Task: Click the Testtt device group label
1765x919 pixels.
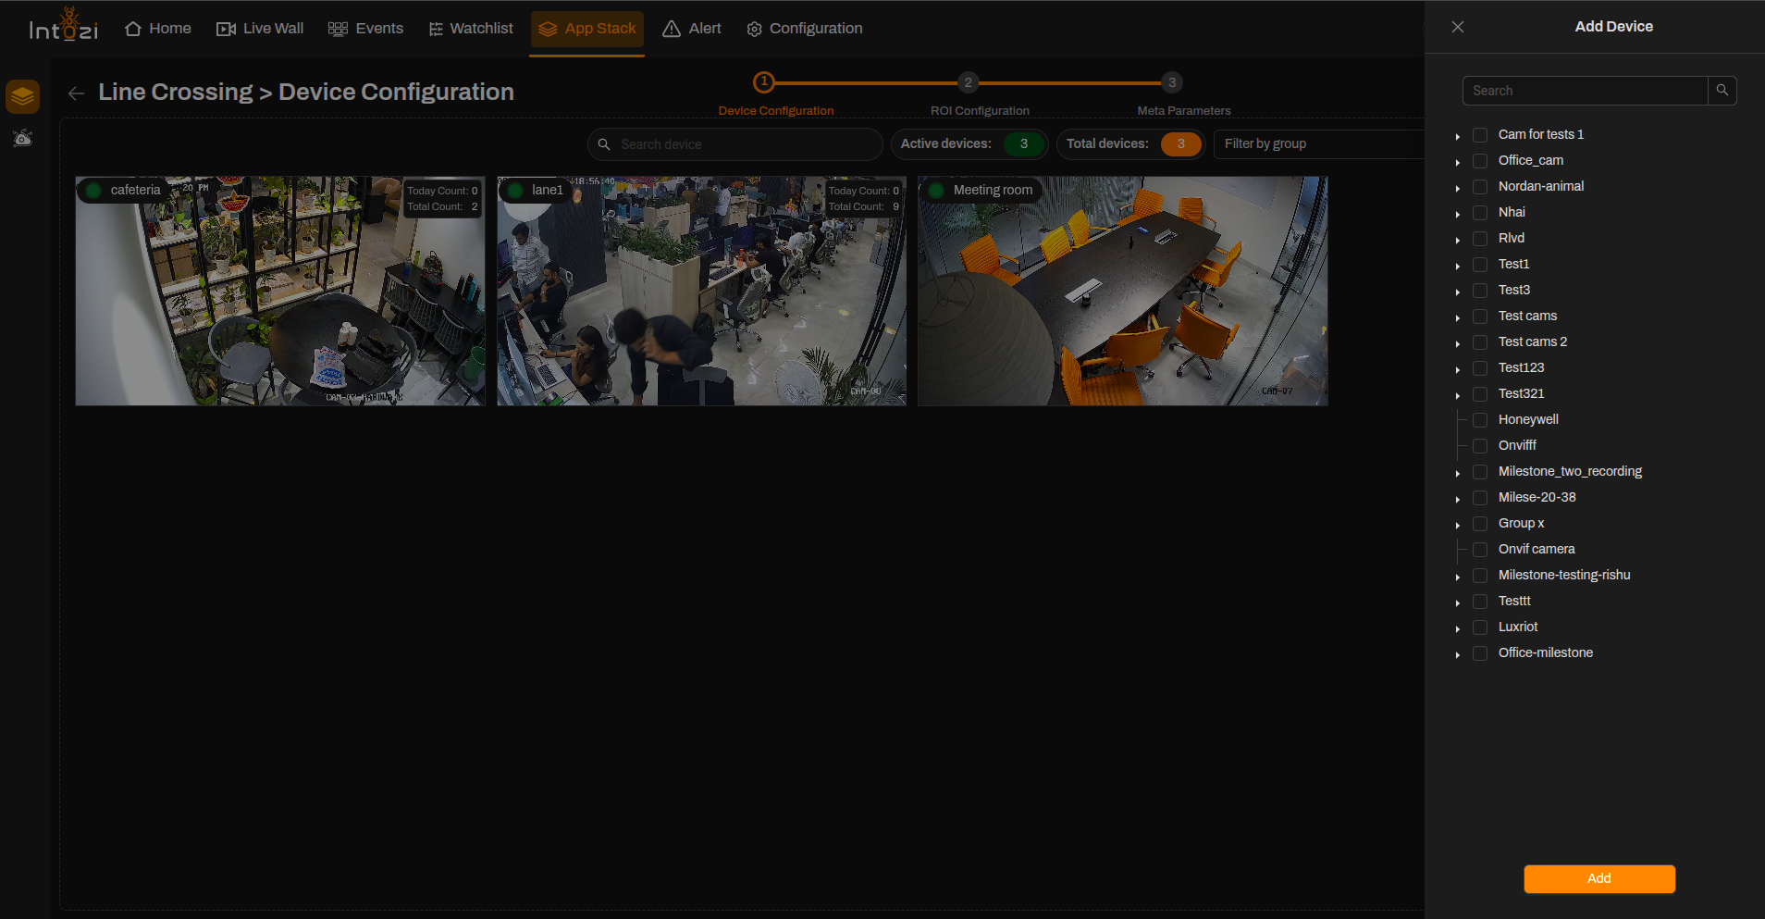Action: coord(1514,601)
